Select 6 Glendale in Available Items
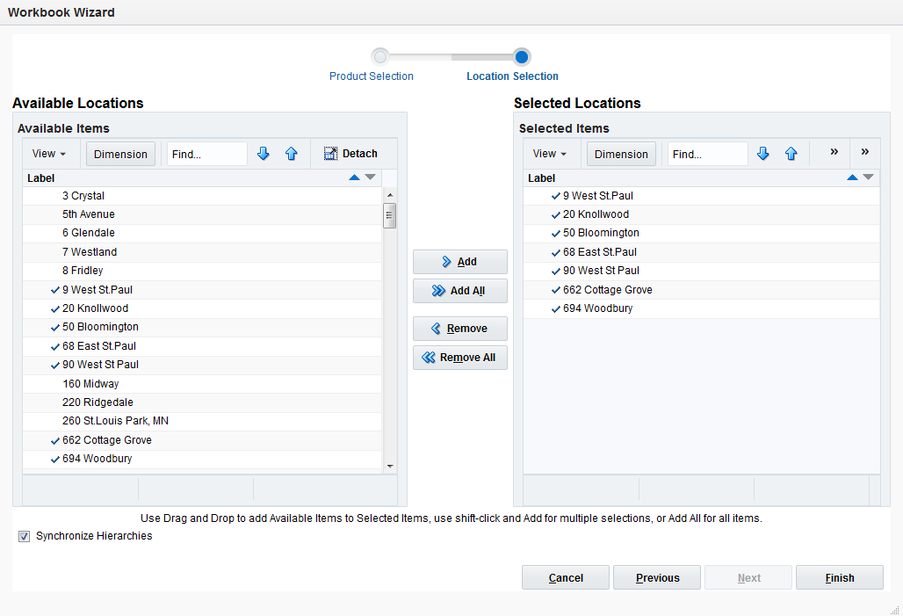This screenshot has width=903, height=616. tap(202, 233)
